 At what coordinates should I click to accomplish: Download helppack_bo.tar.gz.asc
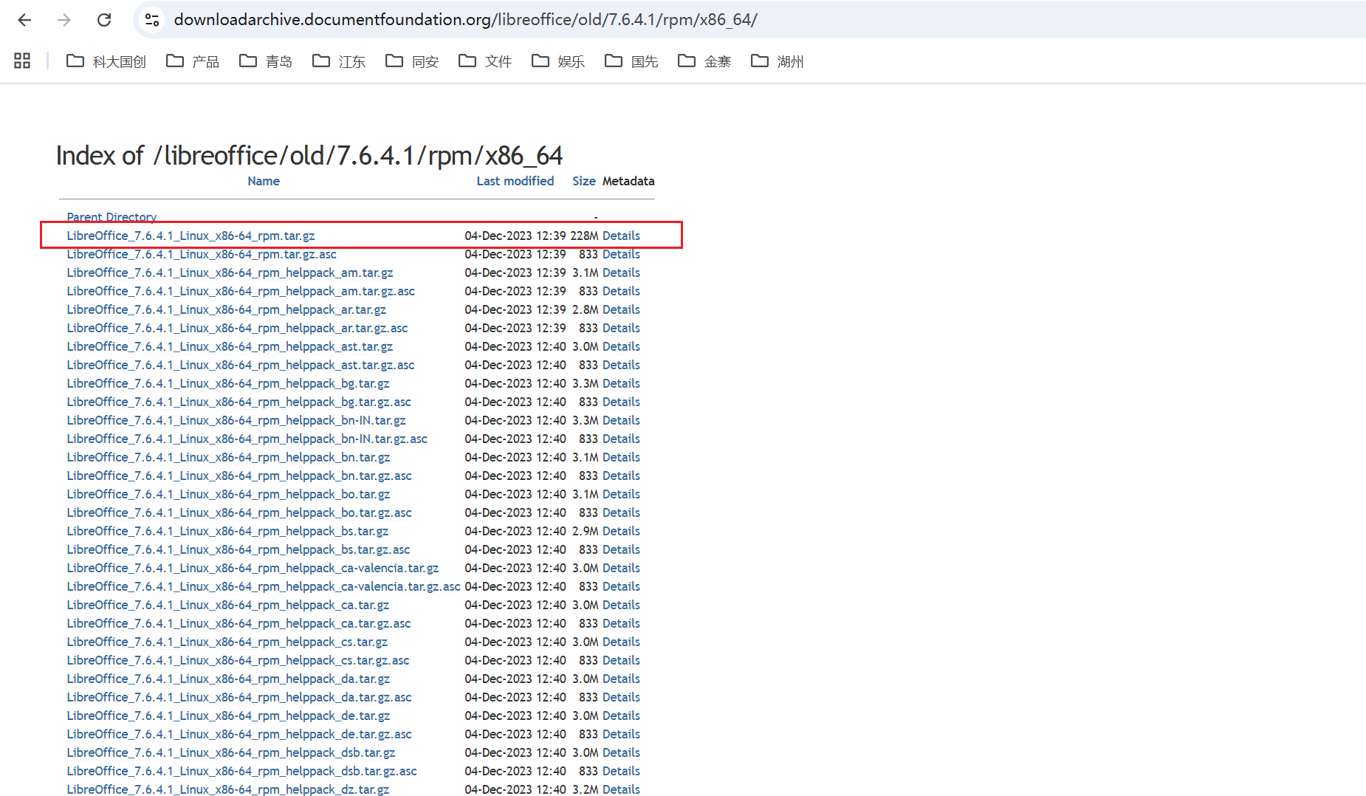click(239, 512)
